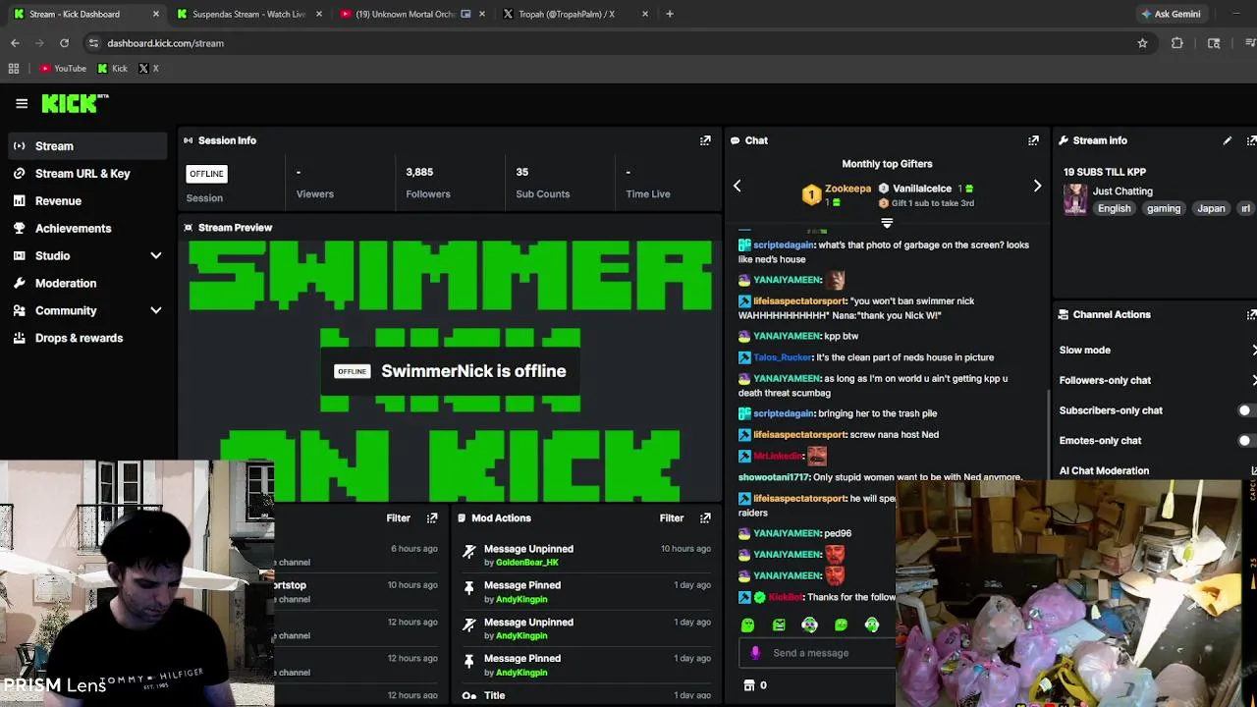Click the Just Chatting category thumbnail
This screenshot has width=1257, height=707.
(1075, 199)
